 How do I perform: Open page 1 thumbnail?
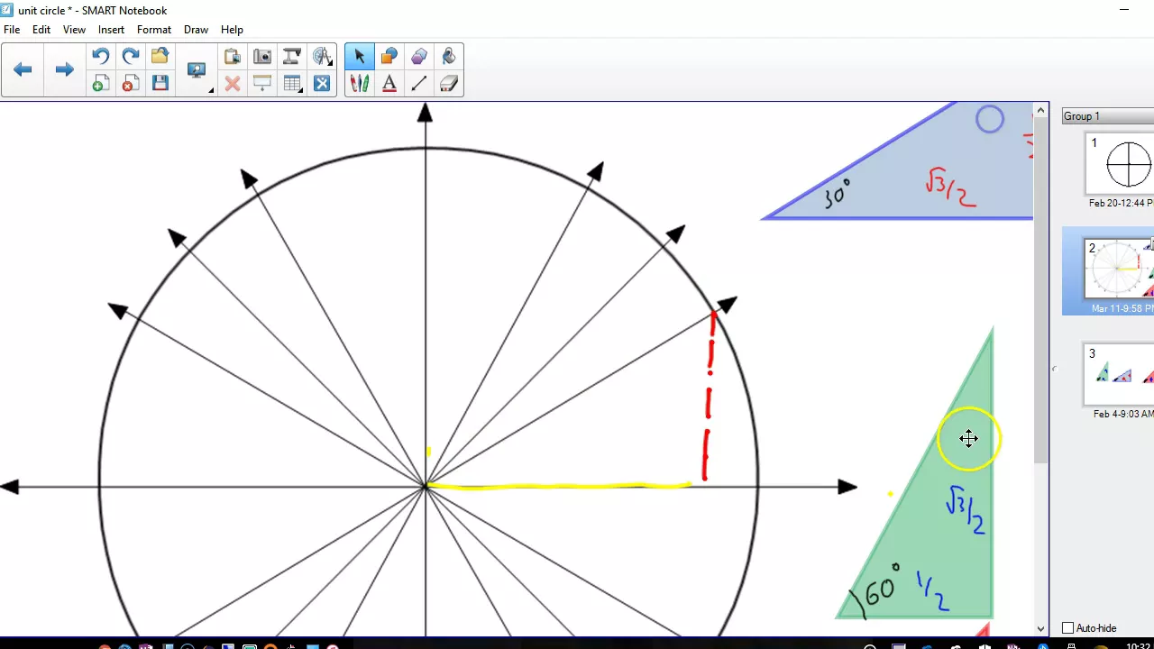coord(1120,163)
